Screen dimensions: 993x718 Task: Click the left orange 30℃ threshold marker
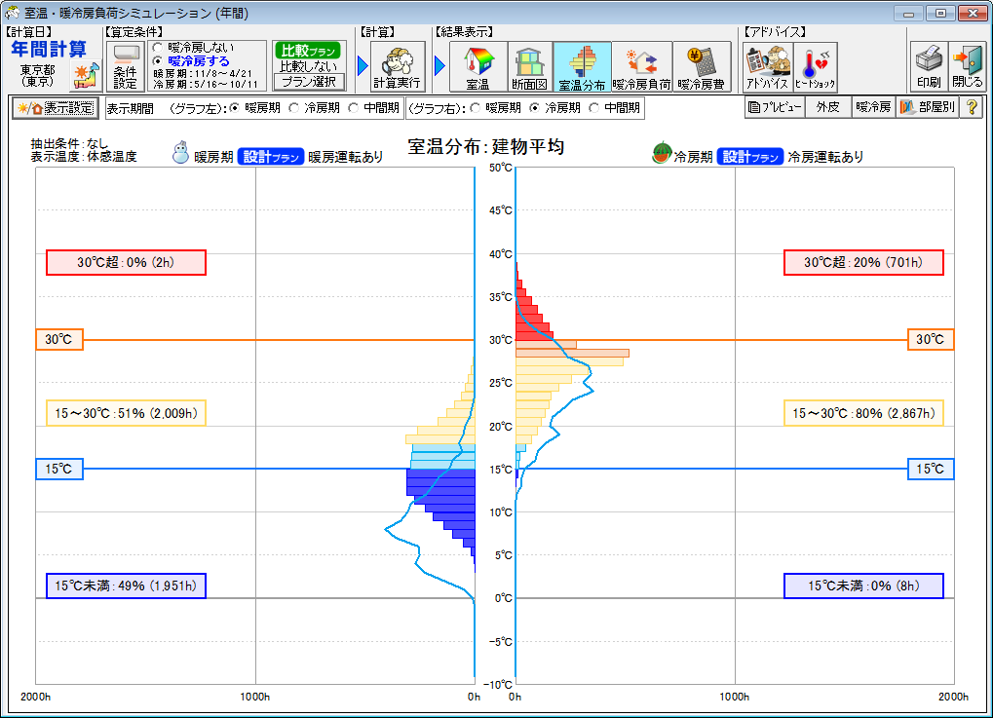click(x=59, y=339)
